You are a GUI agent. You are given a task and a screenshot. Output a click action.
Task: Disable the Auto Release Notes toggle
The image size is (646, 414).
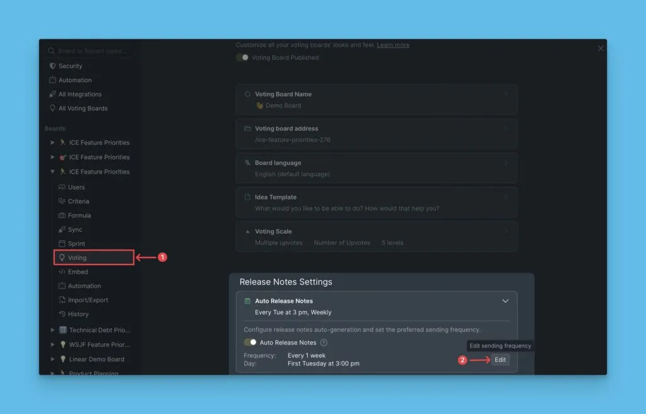250,343
